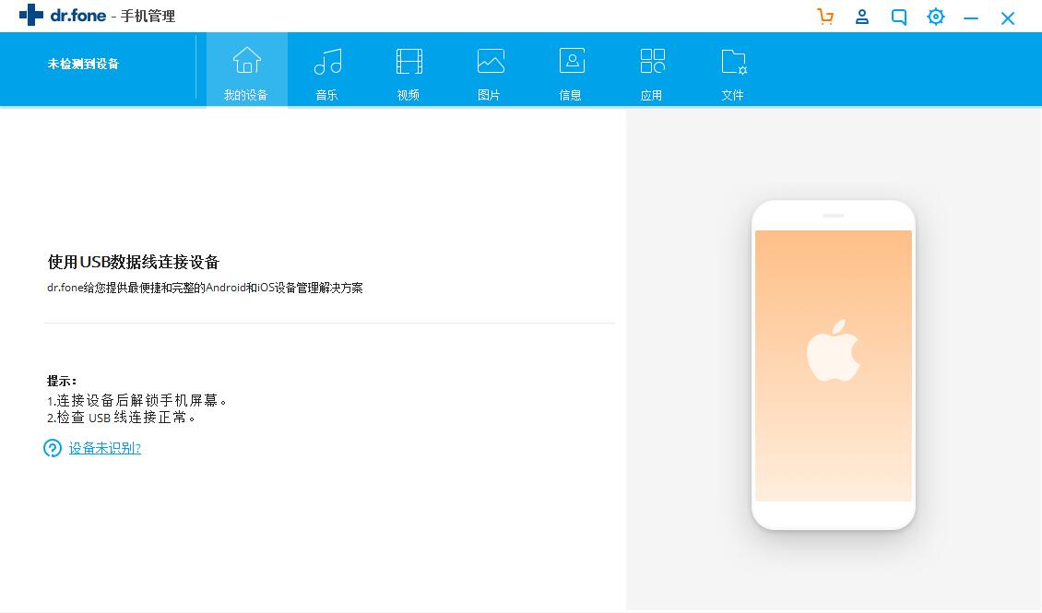
Task: Open the shopping cart icon
Action: [825, 17]
